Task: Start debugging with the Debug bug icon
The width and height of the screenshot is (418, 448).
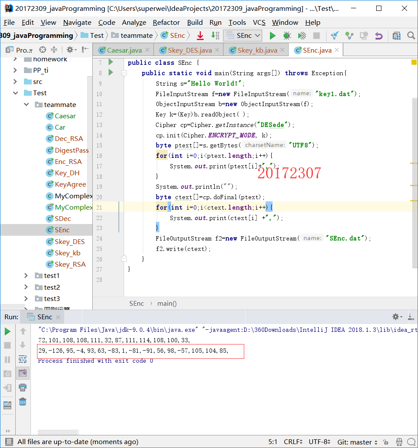Action: click(x=287, y=36)
